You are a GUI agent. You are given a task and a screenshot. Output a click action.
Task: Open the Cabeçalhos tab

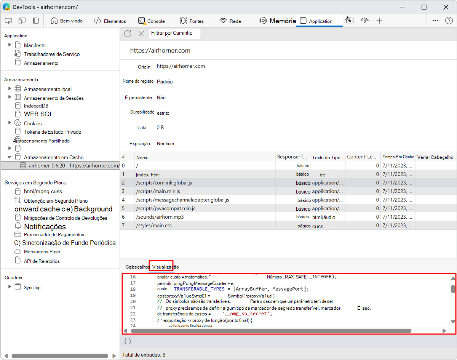tap(137, 267)
